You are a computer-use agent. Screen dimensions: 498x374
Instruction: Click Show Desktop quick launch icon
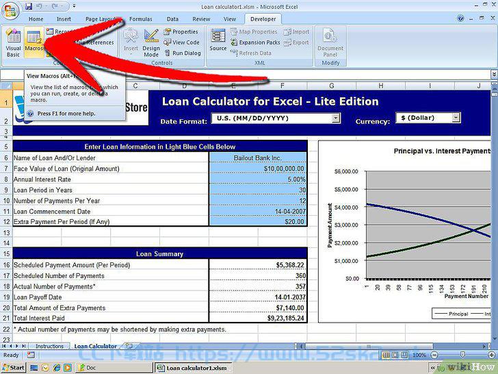point(34,368)
